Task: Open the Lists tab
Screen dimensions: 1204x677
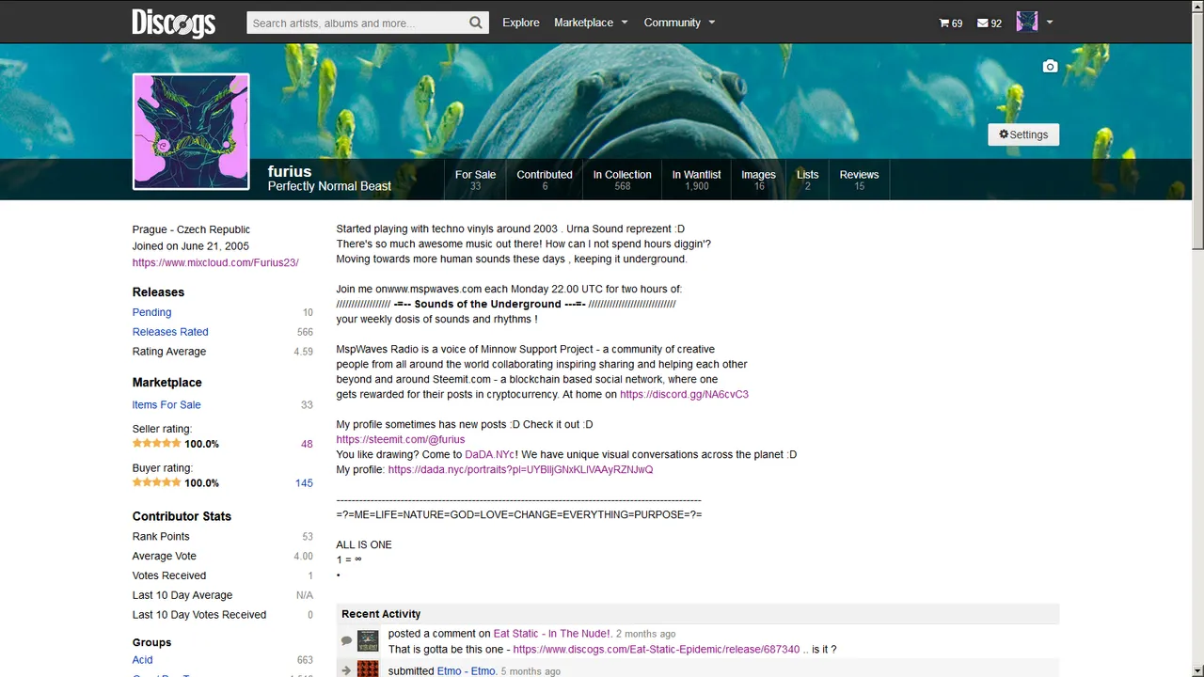Action: 807,180
